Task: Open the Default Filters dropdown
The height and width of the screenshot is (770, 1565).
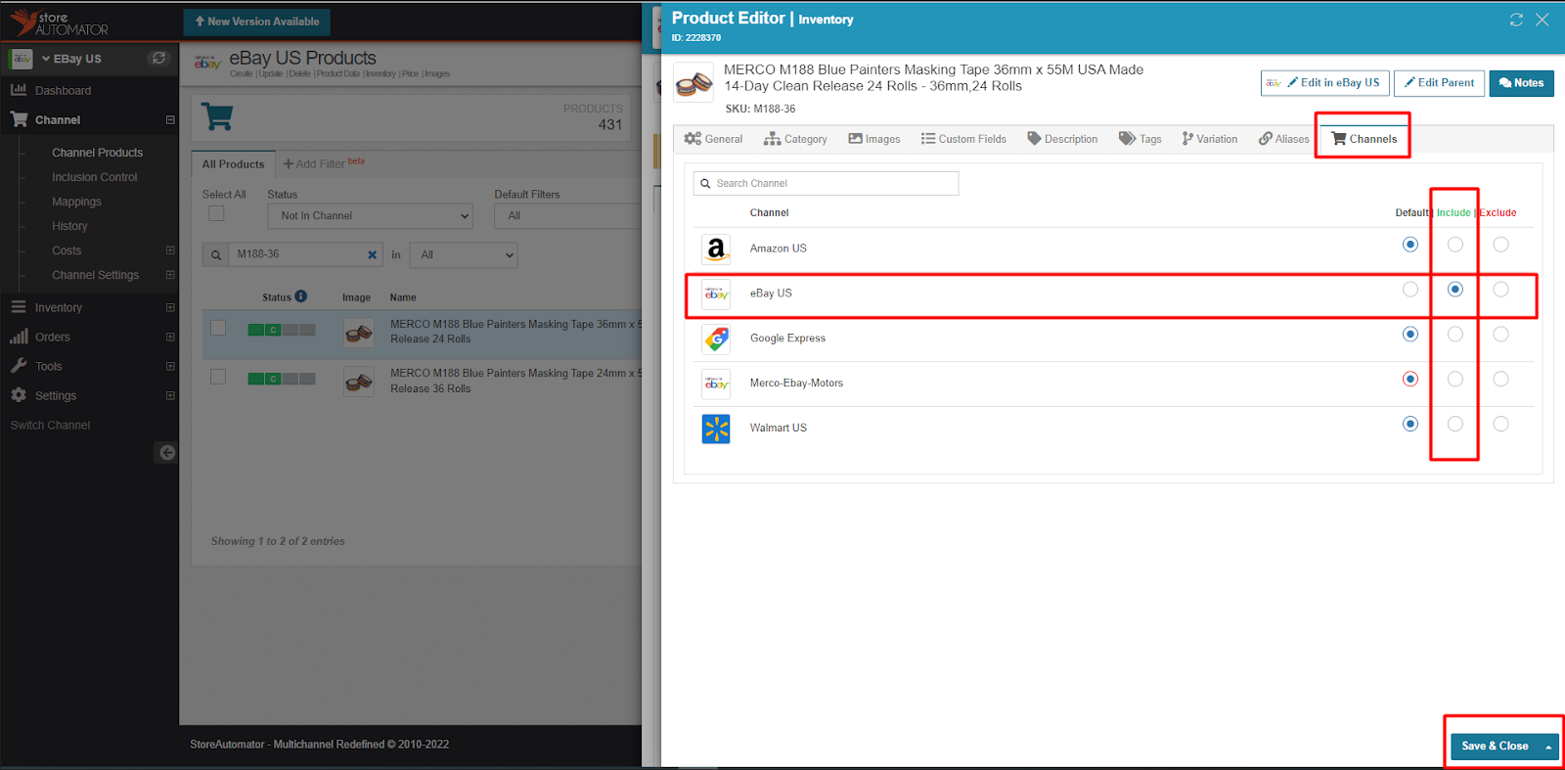Action: click(567, 216)
